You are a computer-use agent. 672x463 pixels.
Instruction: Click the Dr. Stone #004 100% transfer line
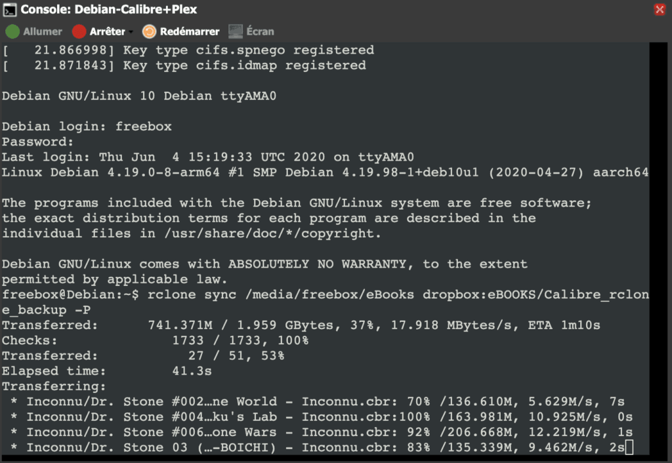pos(322,417)
